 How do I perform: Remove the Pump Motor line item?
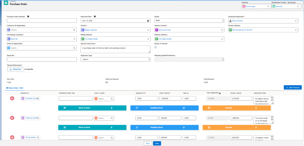tap(12, 138)
